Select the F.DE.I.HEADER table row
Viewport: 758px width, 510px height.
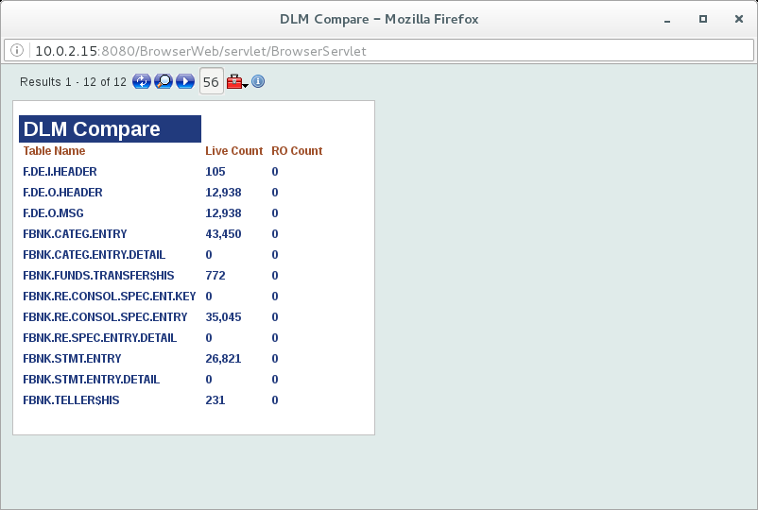pyautogui.click(x=60, y=172)
